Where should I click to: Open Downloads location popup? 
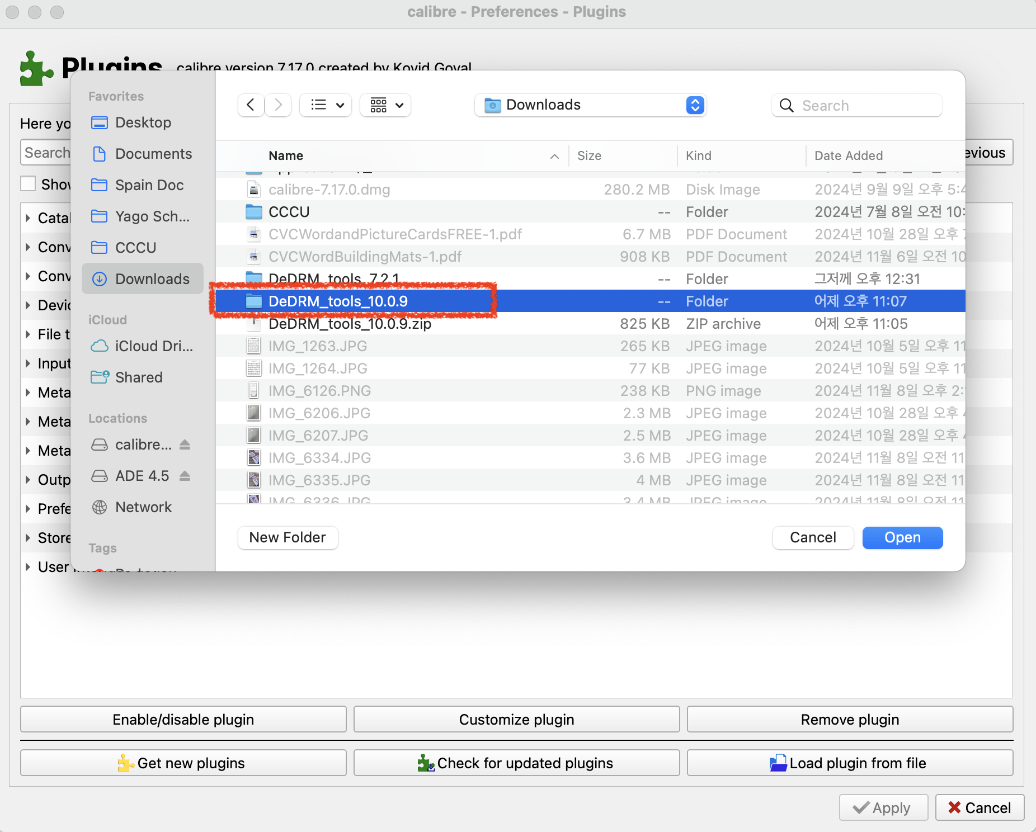coord(590,105)
